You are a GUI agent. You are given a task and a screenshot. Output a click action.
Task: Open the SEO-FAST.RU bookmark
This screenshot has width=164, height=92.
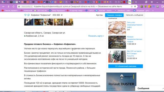(41, 10)
